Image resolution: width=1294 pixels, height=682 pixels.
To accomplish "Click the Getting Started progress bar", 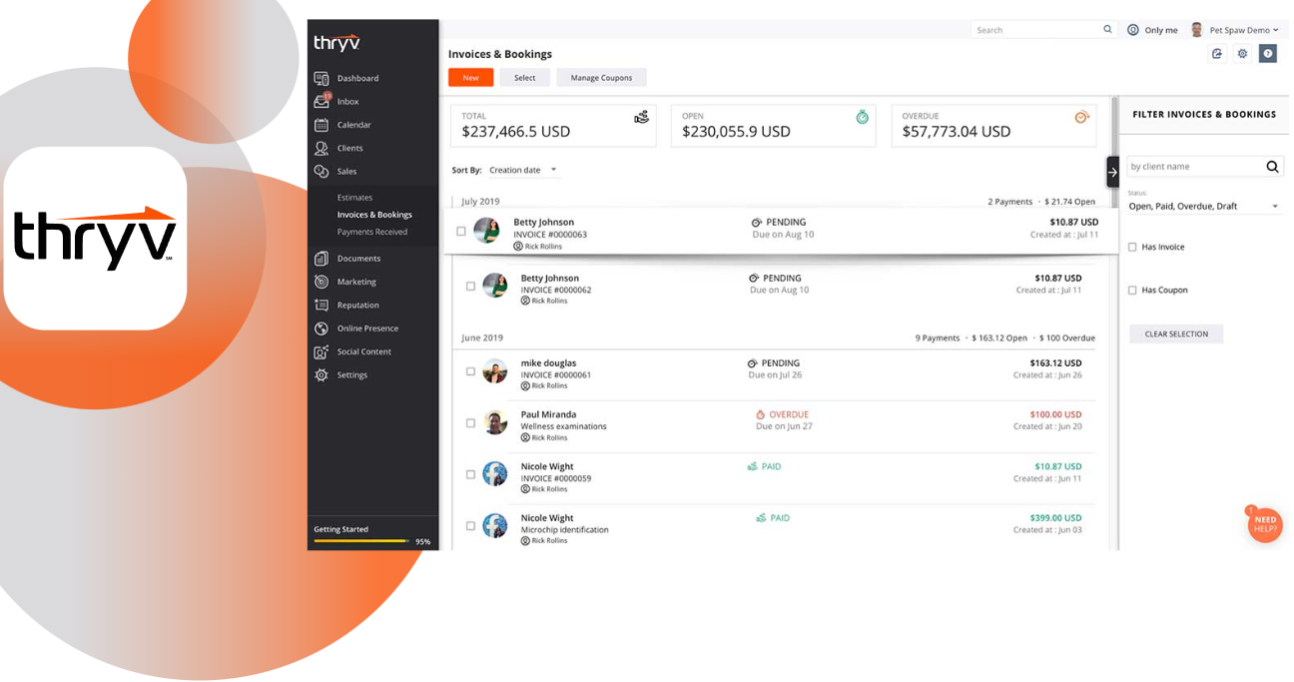I will (x=361, y=541).
